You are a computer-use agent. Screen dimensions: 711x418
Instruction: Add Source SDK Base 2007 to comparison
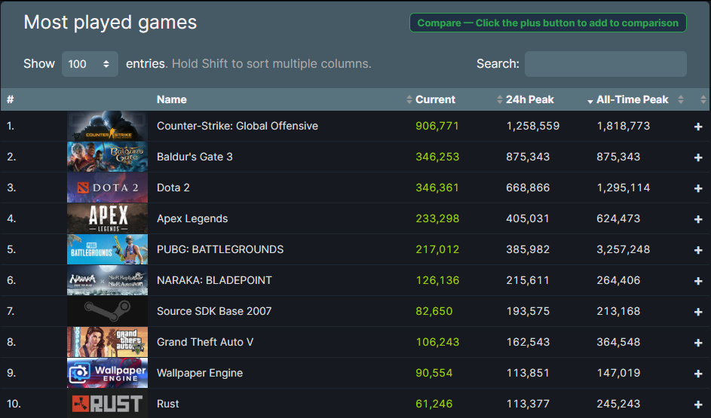point(698,312)
